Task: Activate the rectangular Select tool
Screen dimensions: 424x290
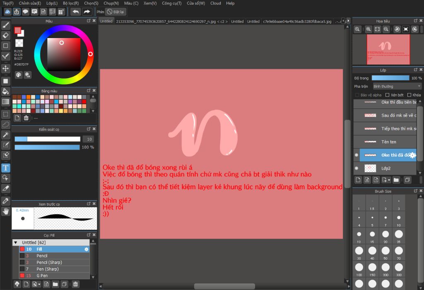Action: (x=6, y=114)
